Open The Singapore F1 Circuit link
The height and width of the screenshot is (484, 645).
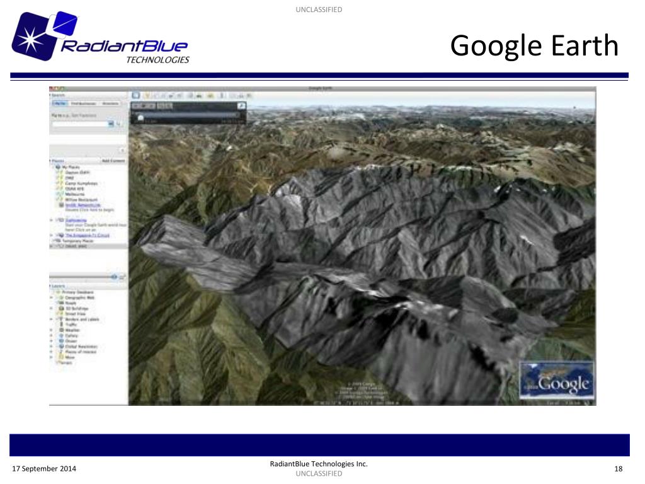click(87, 236)
